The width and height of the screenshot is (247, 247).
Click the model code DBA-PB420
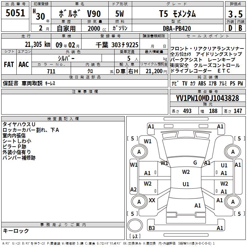[x=177, y=28]
